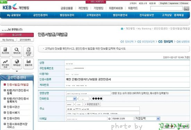Click the 로그아웃 button
Viewport: 191px width, 130px height.
click(17, 35)
